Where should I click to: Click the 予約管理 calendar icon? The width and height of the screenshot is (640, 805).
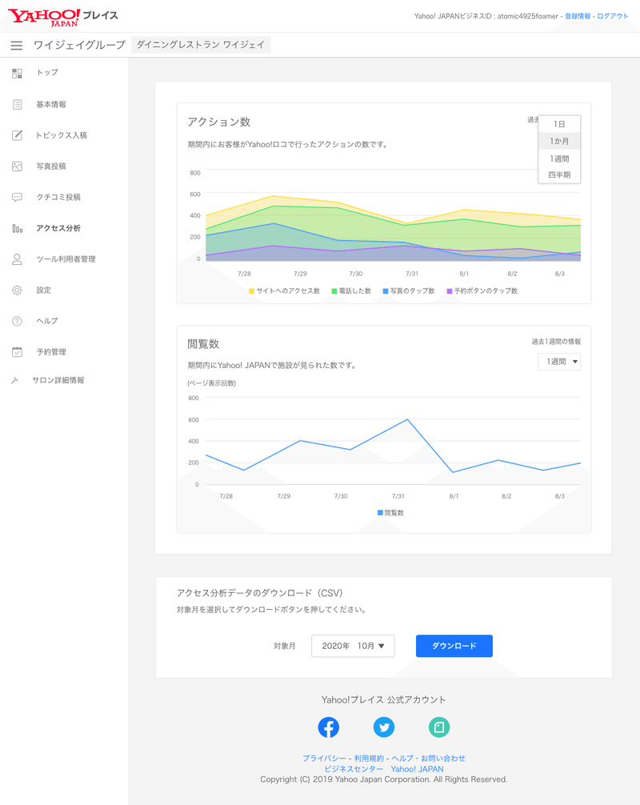[17, 351]
